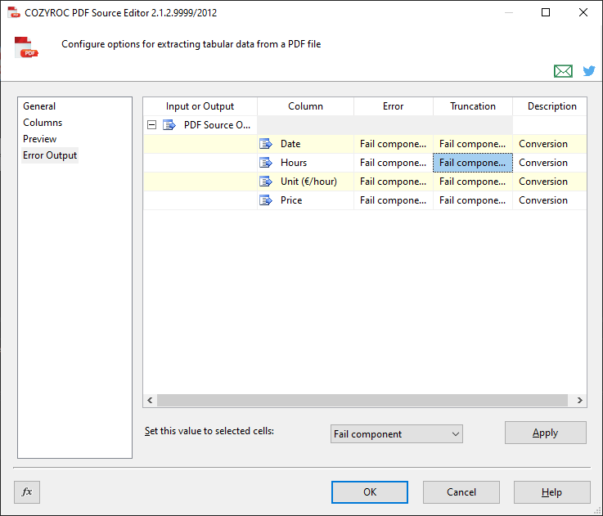
Task: Select the Error cell for Date row
Action: [x=393, y=144]
